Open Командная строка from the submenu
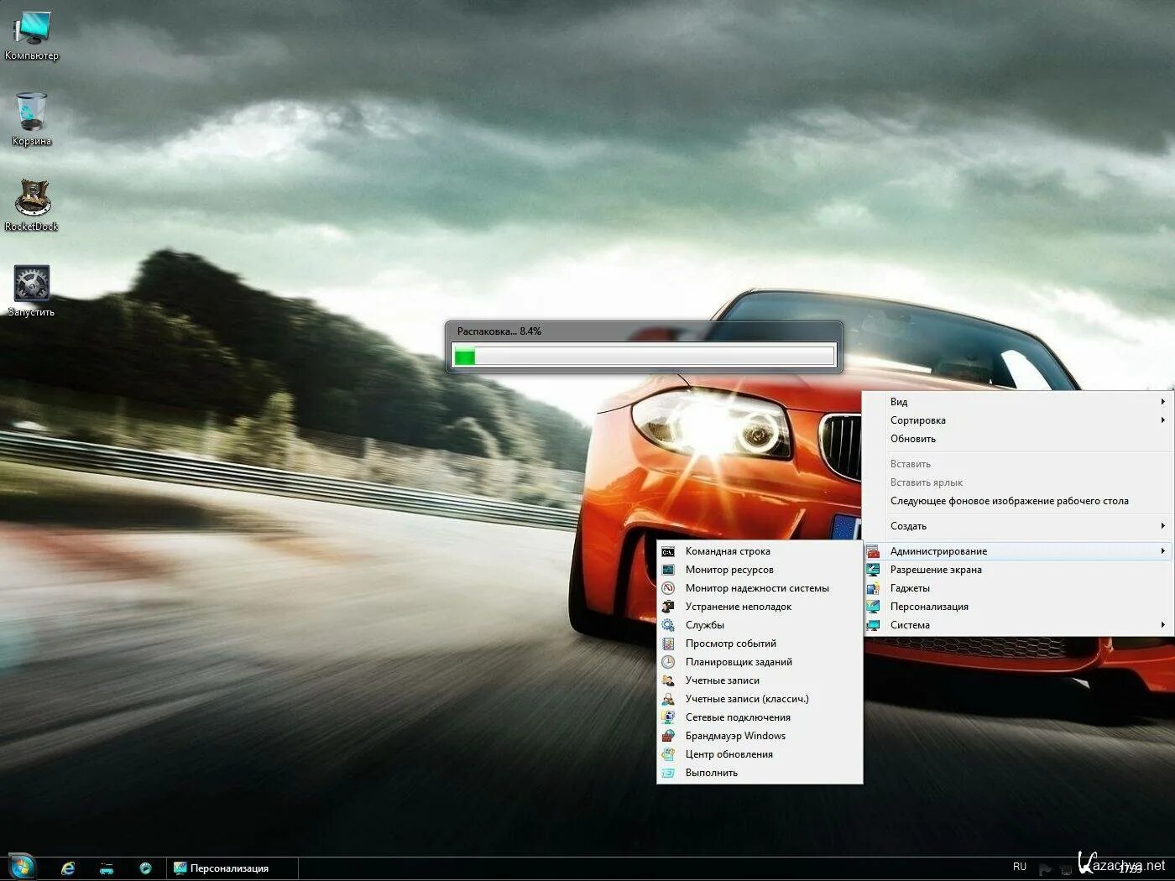This screenshot has width=1175, height=881. coord(760,551)
